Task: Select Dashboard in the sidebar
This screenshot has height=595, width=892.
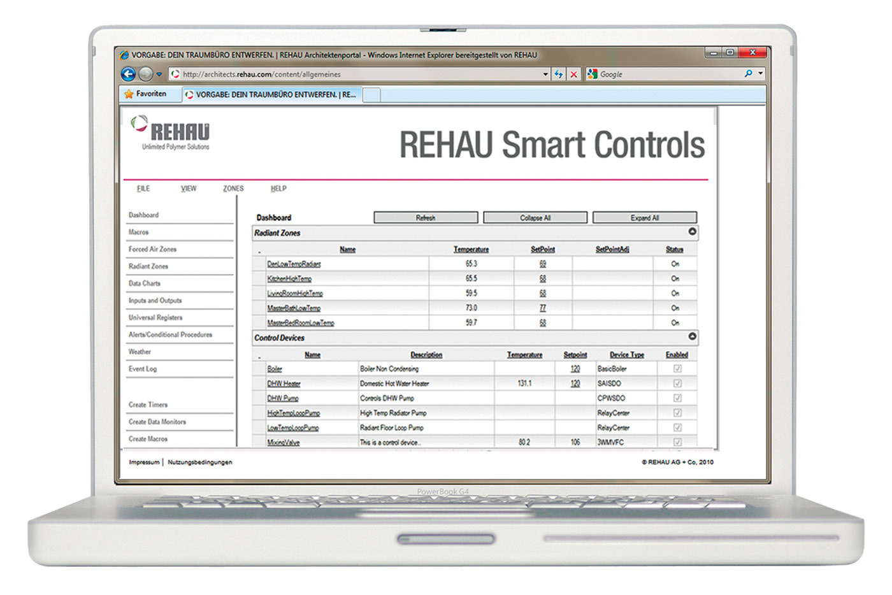Action: pyautogui.click(x=143, y=215)
